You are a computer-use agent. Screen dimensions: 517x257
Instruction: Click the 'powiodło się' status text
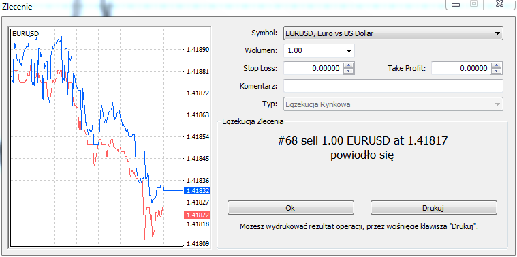pyautogui.click(x=362, y=155)
